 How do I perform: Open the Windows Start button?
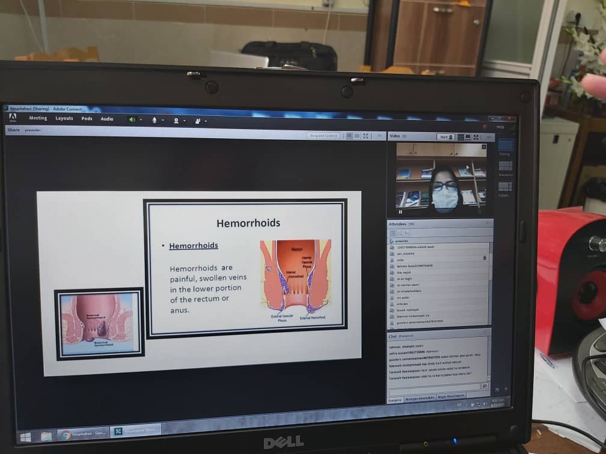coord(25,437)
